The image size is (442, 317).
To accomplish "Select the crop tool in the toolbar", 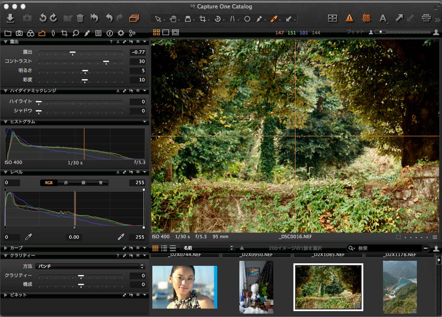I will click(203, 19).
